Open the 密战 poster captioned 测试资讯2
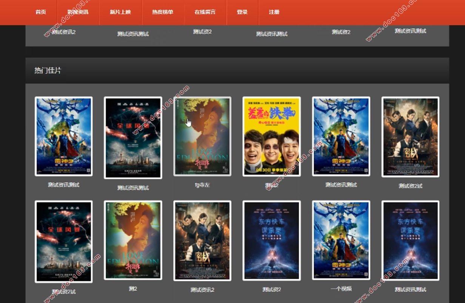465x303 pixels. (202, 241)
